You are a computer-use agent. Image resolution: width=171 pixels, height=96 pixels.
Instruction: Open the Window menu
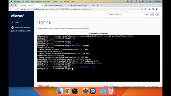(x=67, y=1)
